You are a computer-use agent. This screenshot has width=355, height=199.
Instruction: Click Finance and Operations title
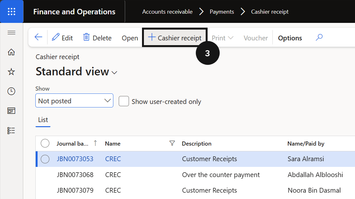[74, 12]
